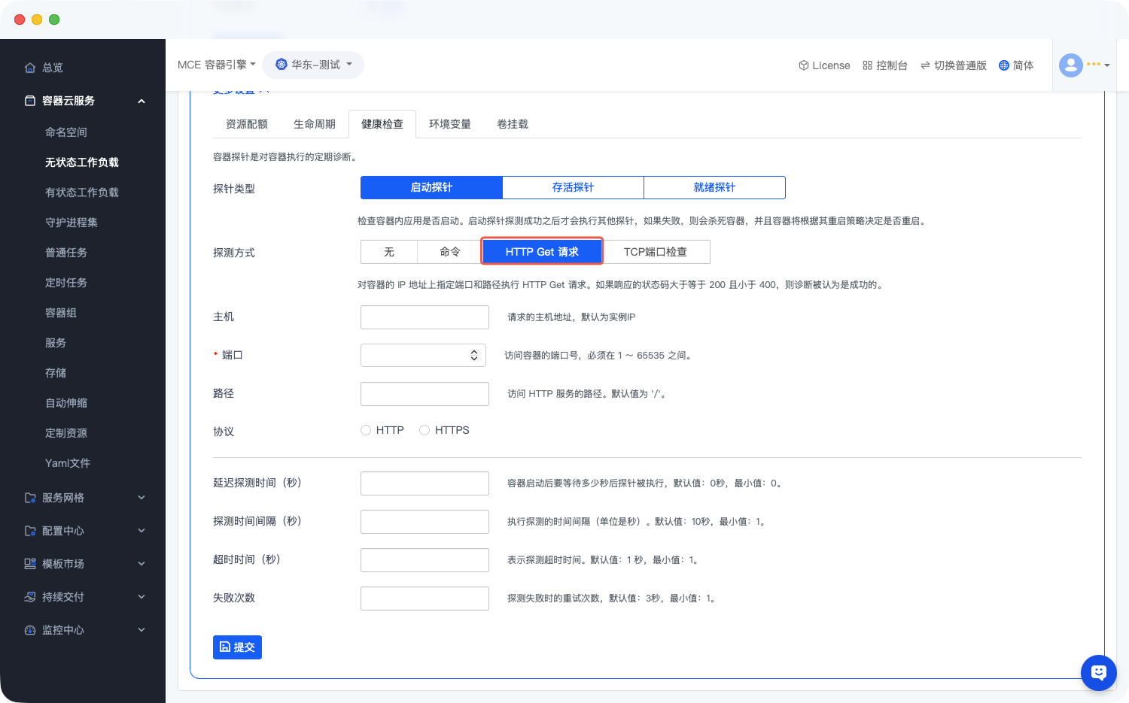Open the 华东-测试 cluster dropdown
Screen dimensions: 1129x703
[x=313, y=65]
